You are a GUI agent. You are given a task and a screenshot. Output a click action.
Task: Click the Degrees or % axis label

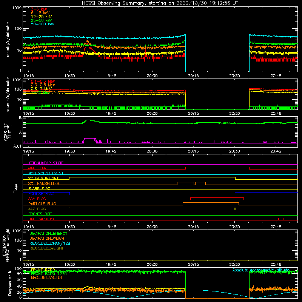pos(10,283)
